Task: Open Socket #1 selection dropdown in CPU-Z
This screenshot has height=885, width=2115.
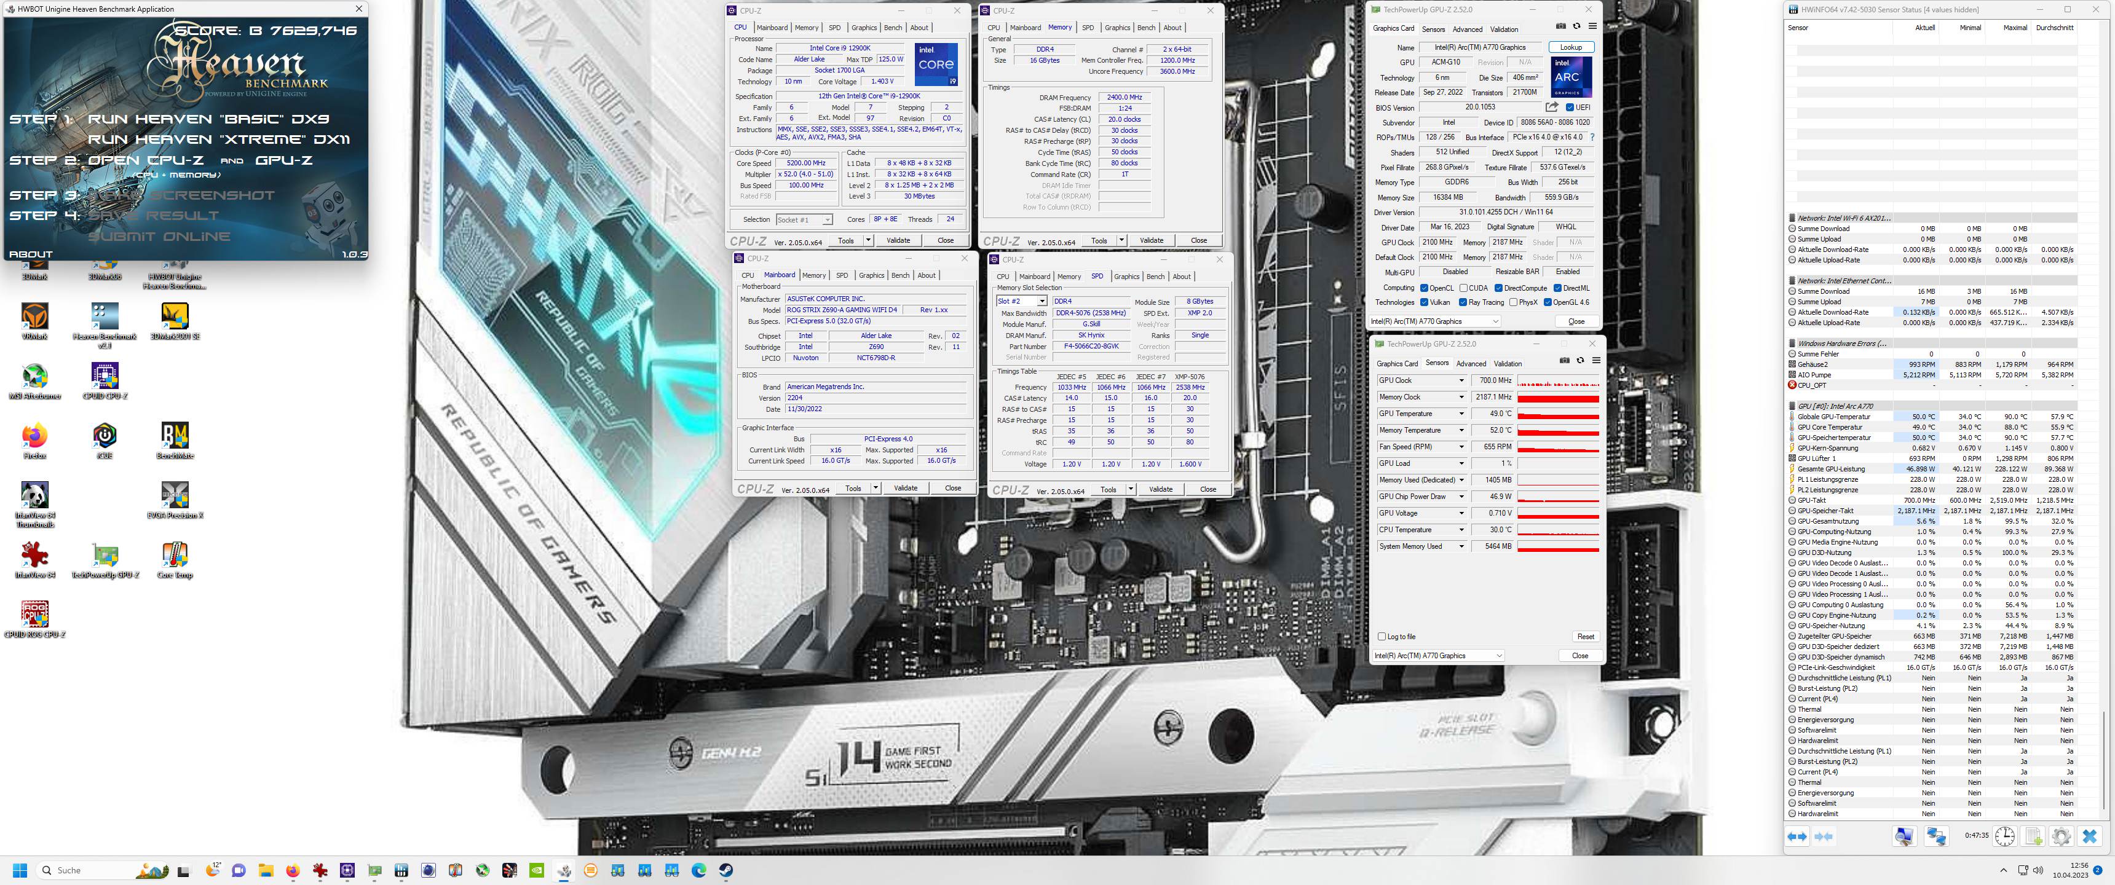Action: point(805,219)
